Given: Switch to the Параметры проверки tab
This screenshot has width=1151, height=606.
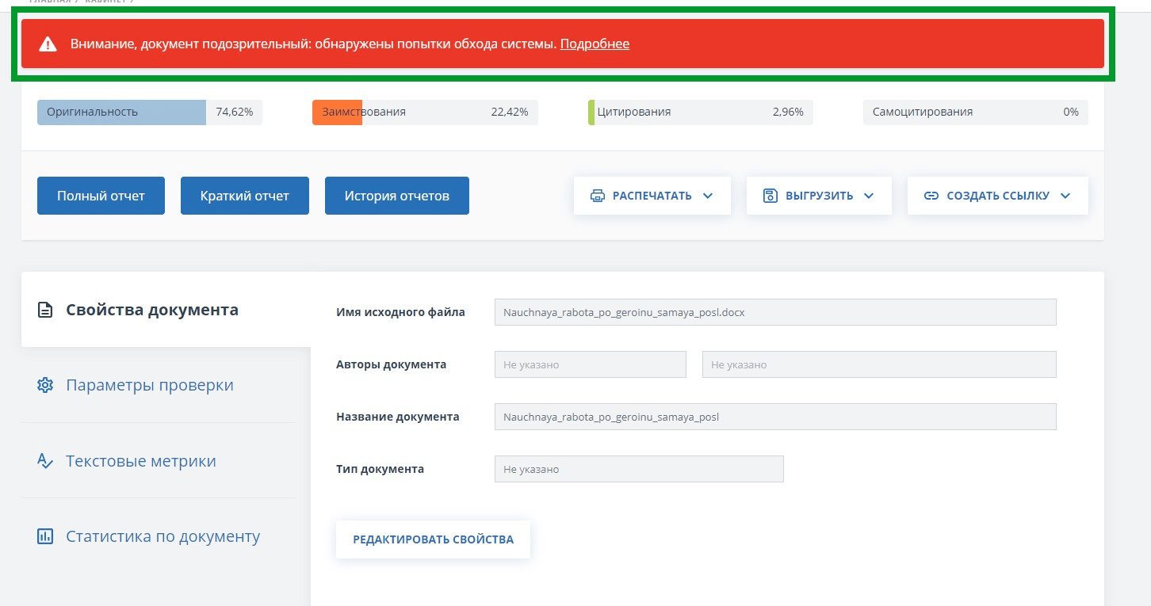Looking at the screenshot, I should (x=149, y=385).
